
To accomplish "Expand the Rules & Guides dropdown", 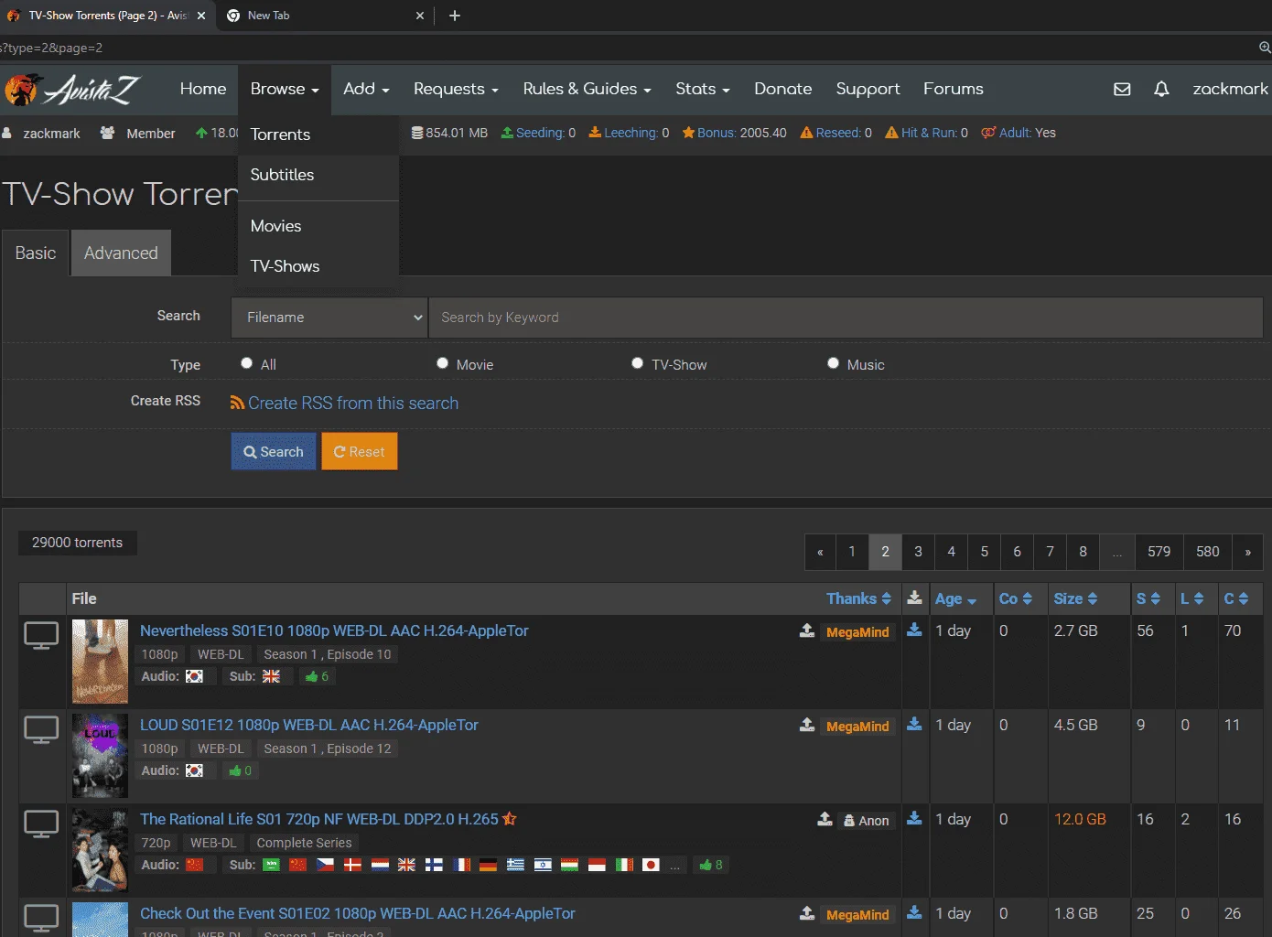I will pyautogui.click(x=587, y=89).
